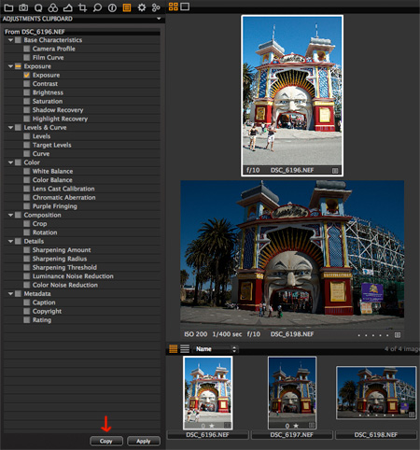The width and height of the screenshot is (420, 450).
Task: Click the DSC_6196.NEF filename label in browser
Action: [207, 435]
